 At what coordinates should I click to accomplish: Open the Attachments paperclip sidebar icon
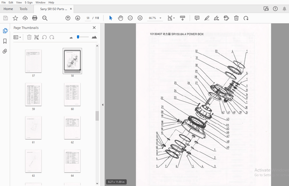5,51
